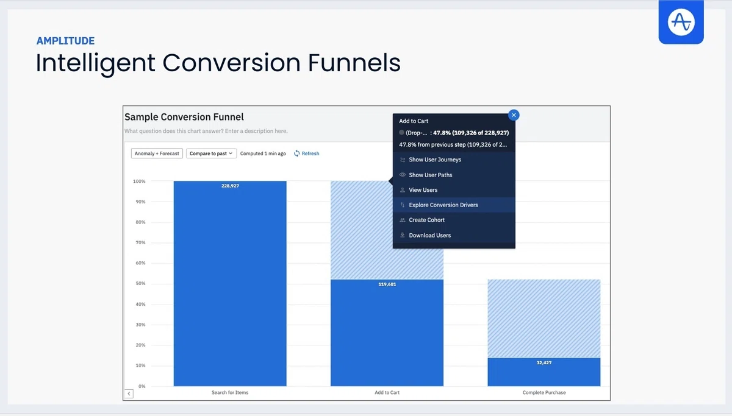Click the chart description input field
The height and width of the screenshot is (416, 732).
click(x=206, y=131)
